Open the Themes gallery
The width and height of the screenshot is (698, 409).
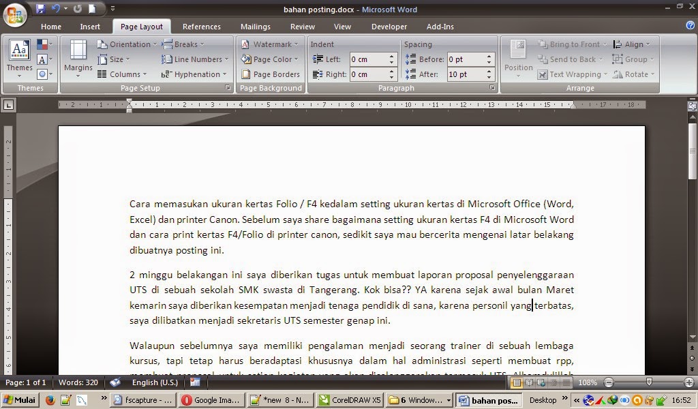coord(19,59)
